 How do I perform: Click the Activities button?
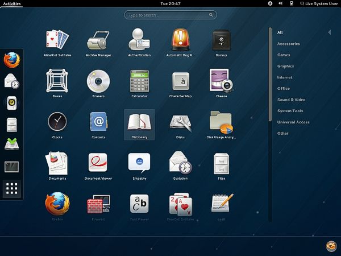click(12, 4)
